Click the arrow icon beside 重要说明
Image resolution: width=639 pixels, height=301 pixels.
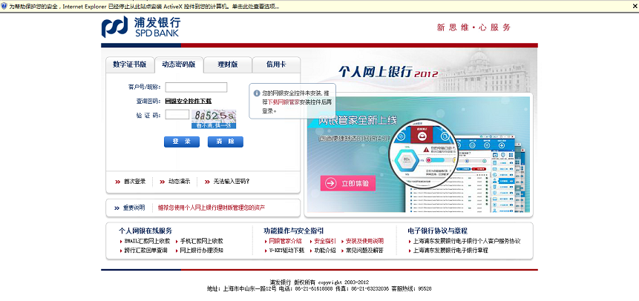[117, 208]
